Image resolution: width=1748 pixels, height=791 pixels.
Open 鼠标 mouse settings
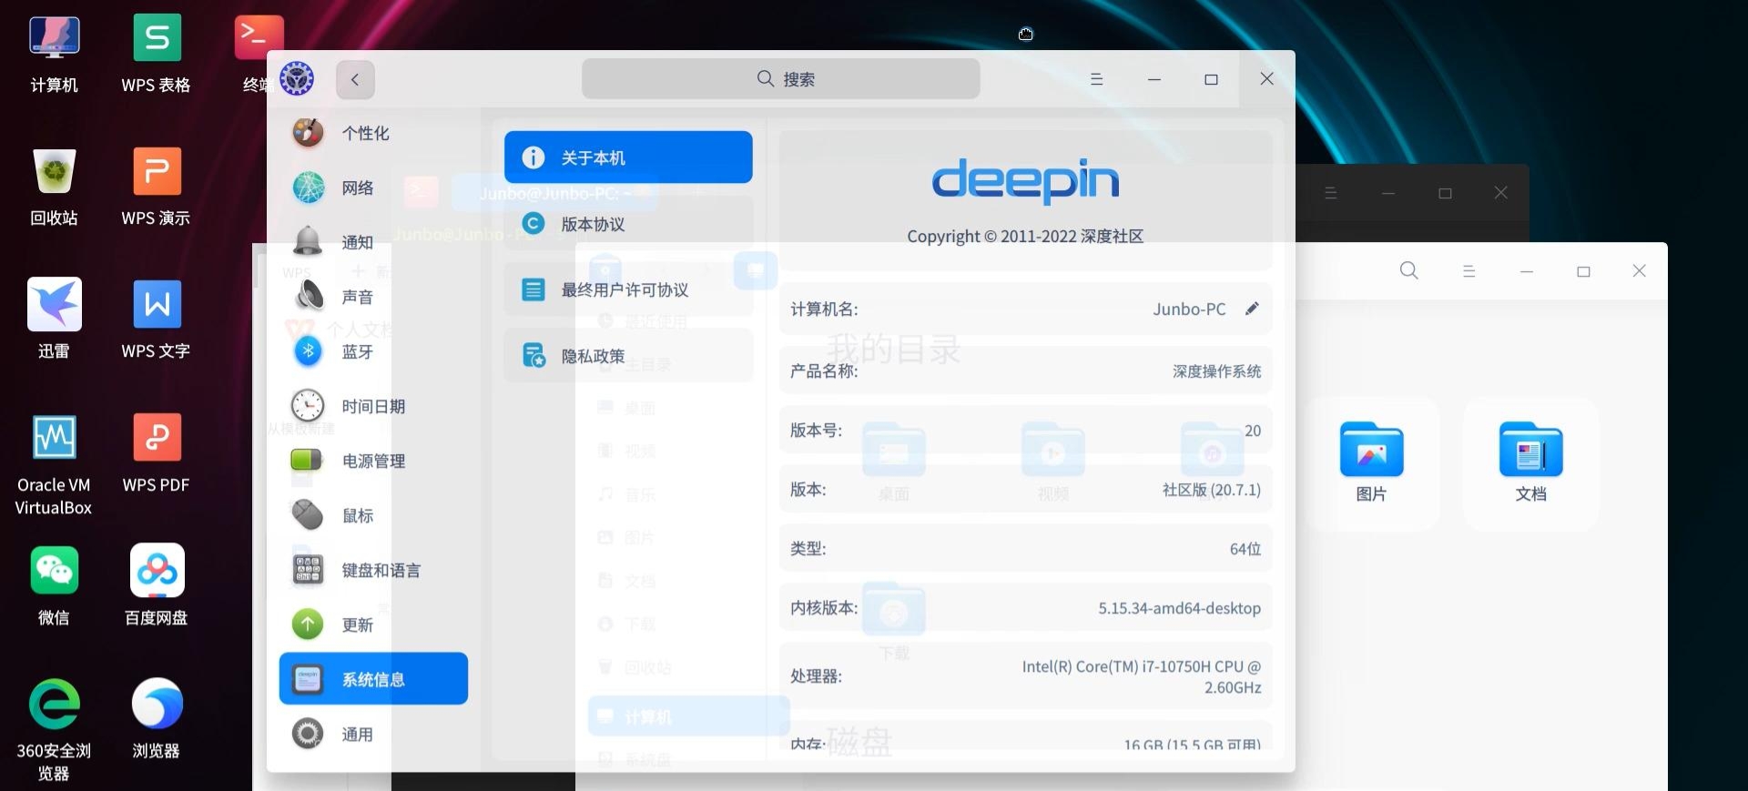click(x=357, y=515)
